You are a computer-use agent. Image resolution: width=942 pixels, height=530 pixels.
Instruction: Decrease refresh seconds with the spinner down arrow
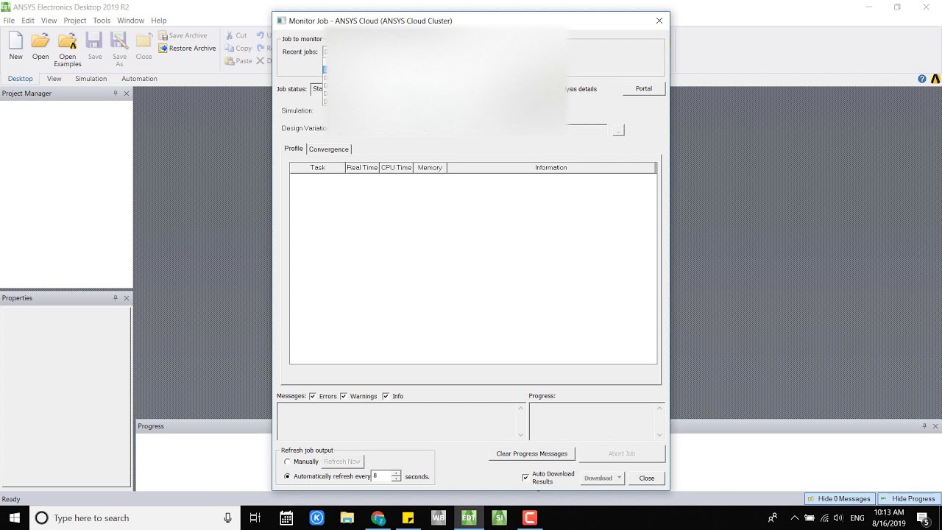click(x=396, y=479)
